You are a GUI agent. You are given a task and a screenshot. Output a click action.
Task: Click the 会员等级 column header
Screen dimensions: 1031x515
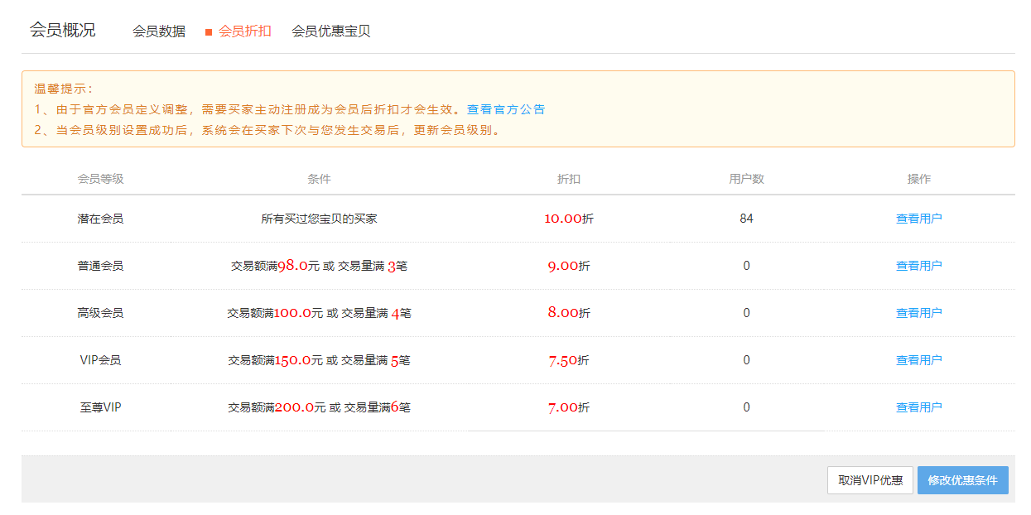(100, 179)
